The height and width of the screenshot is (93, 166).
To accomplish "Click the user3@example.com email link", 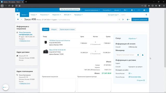I will pyautogui.click(x=25, y=34).
